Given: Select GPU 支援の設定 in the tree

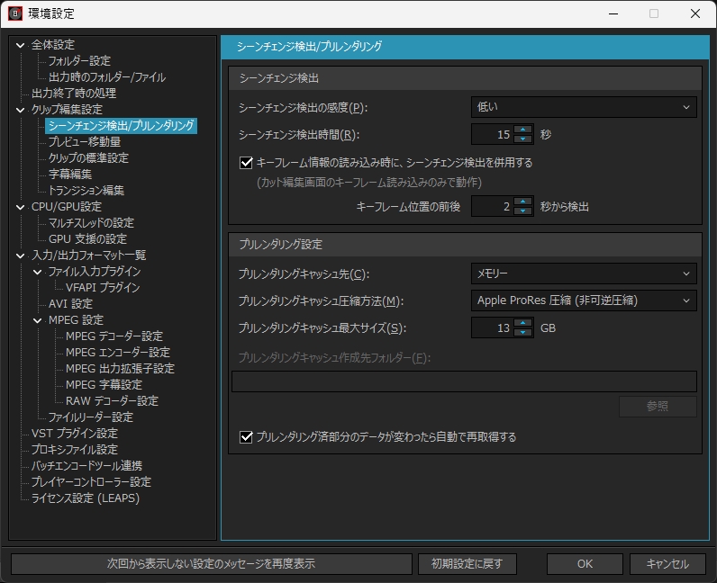Looking at the screenshot, I should tap(87, 239).
